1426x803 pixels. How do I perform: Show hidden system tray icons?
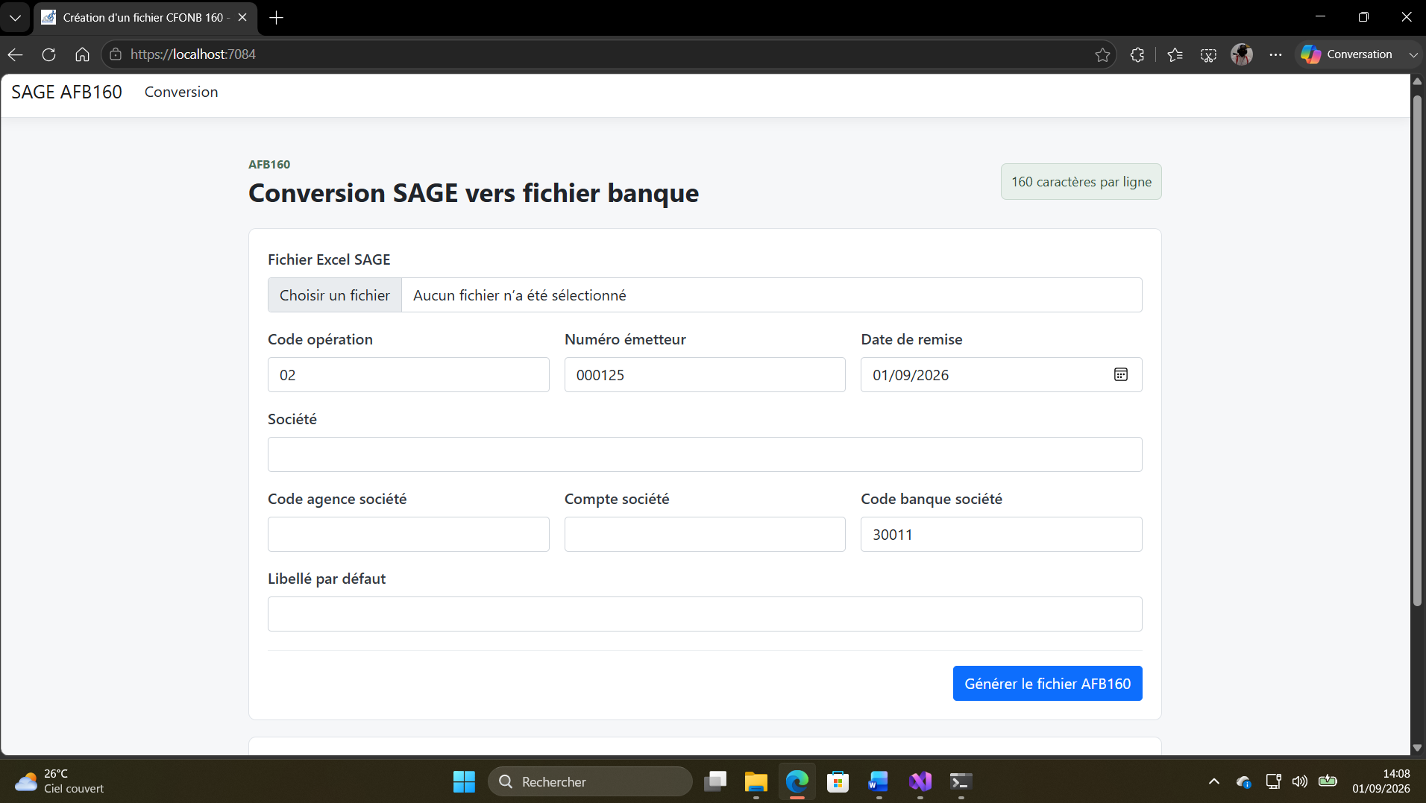pyautogui.click(x=1213, y=781)
